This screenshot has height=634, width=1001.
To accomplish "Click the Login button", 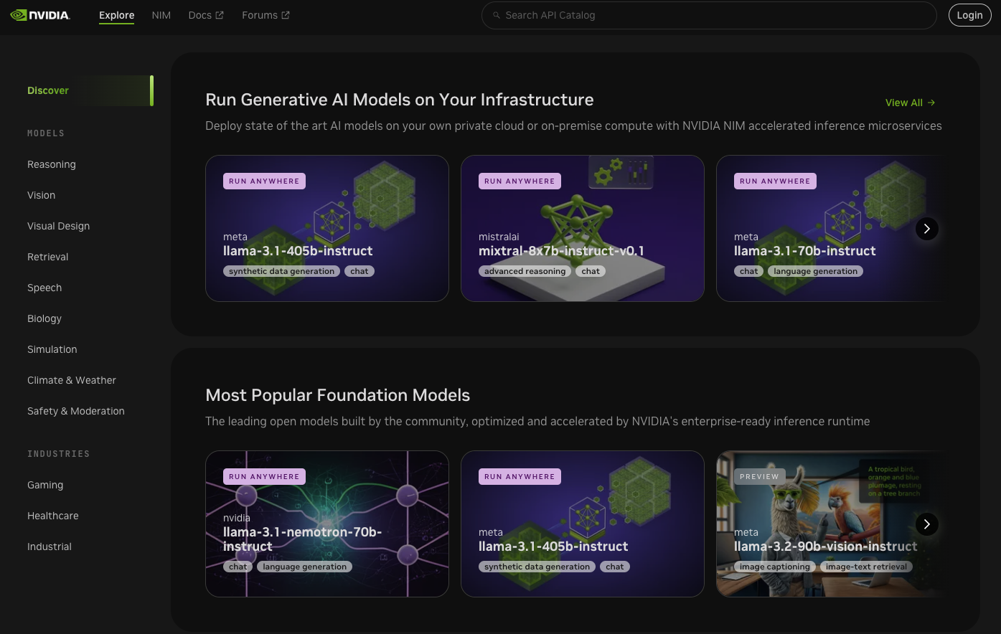I will coord(969,15).
